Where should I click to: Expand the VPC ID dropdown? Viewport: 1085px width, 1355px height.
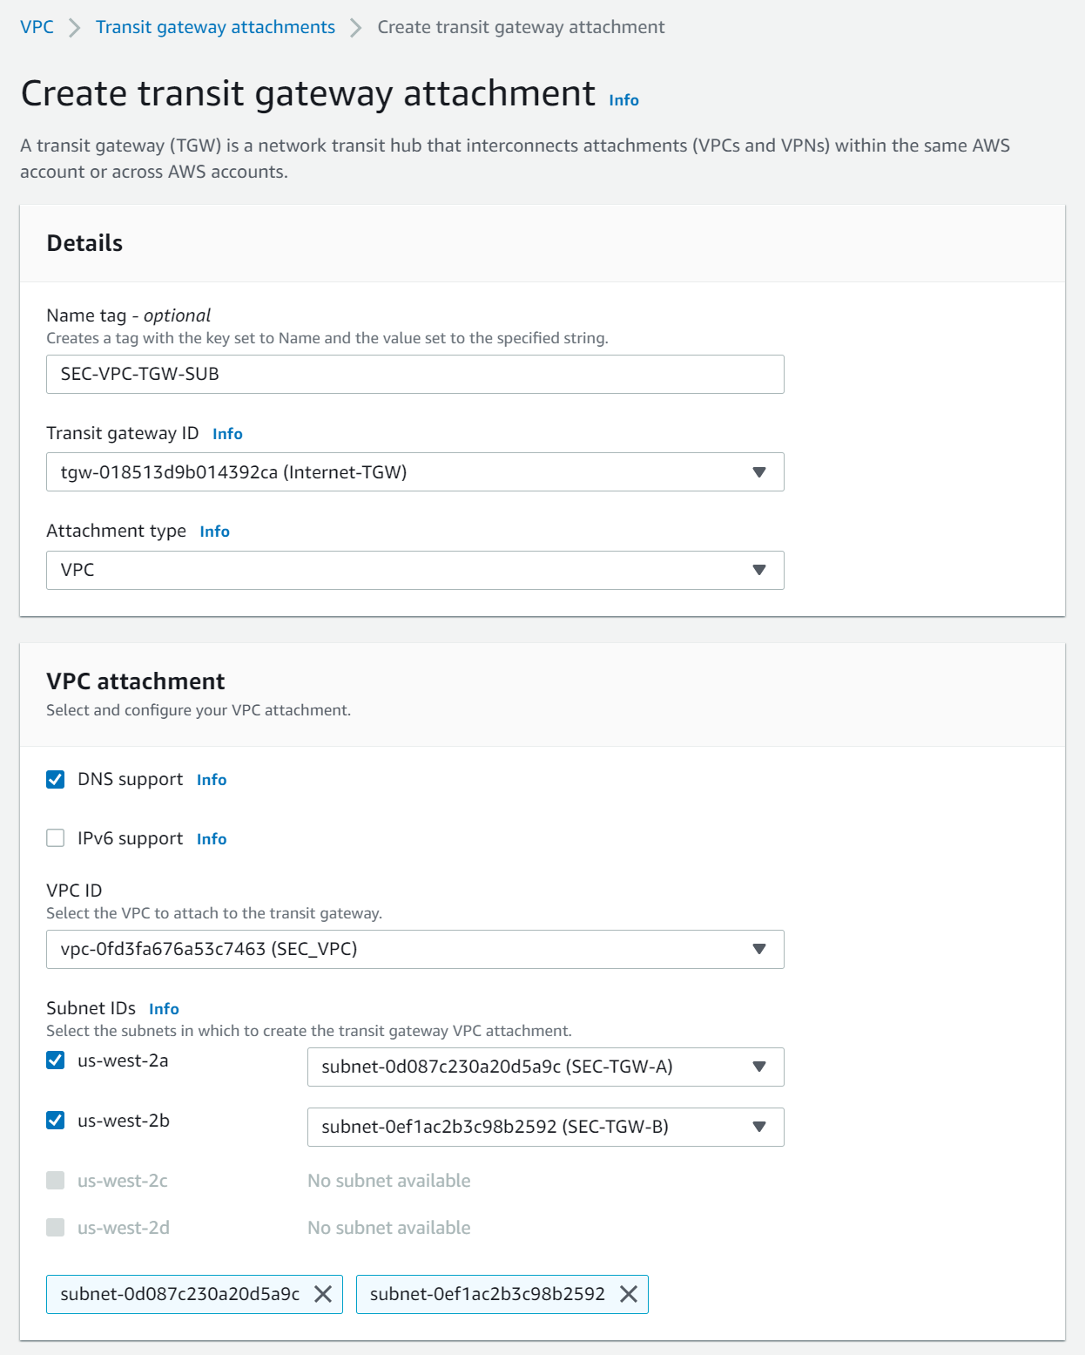tap(414, 949)
